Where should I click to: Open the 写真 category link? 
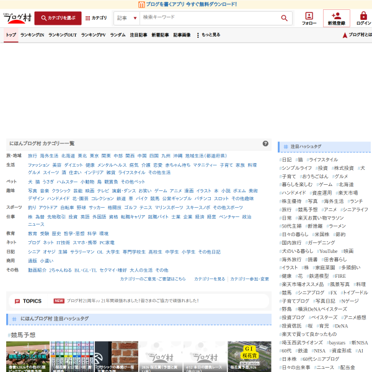(x=32, y=191)
